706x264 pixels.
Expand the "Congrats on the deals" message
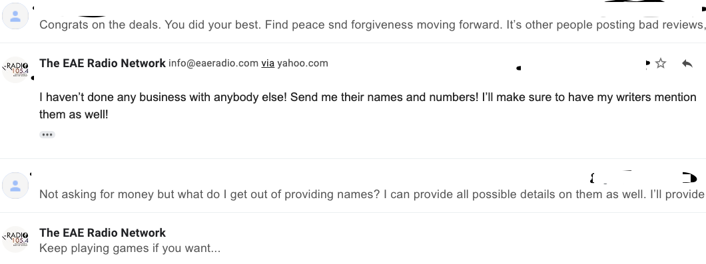click(353, 21)
